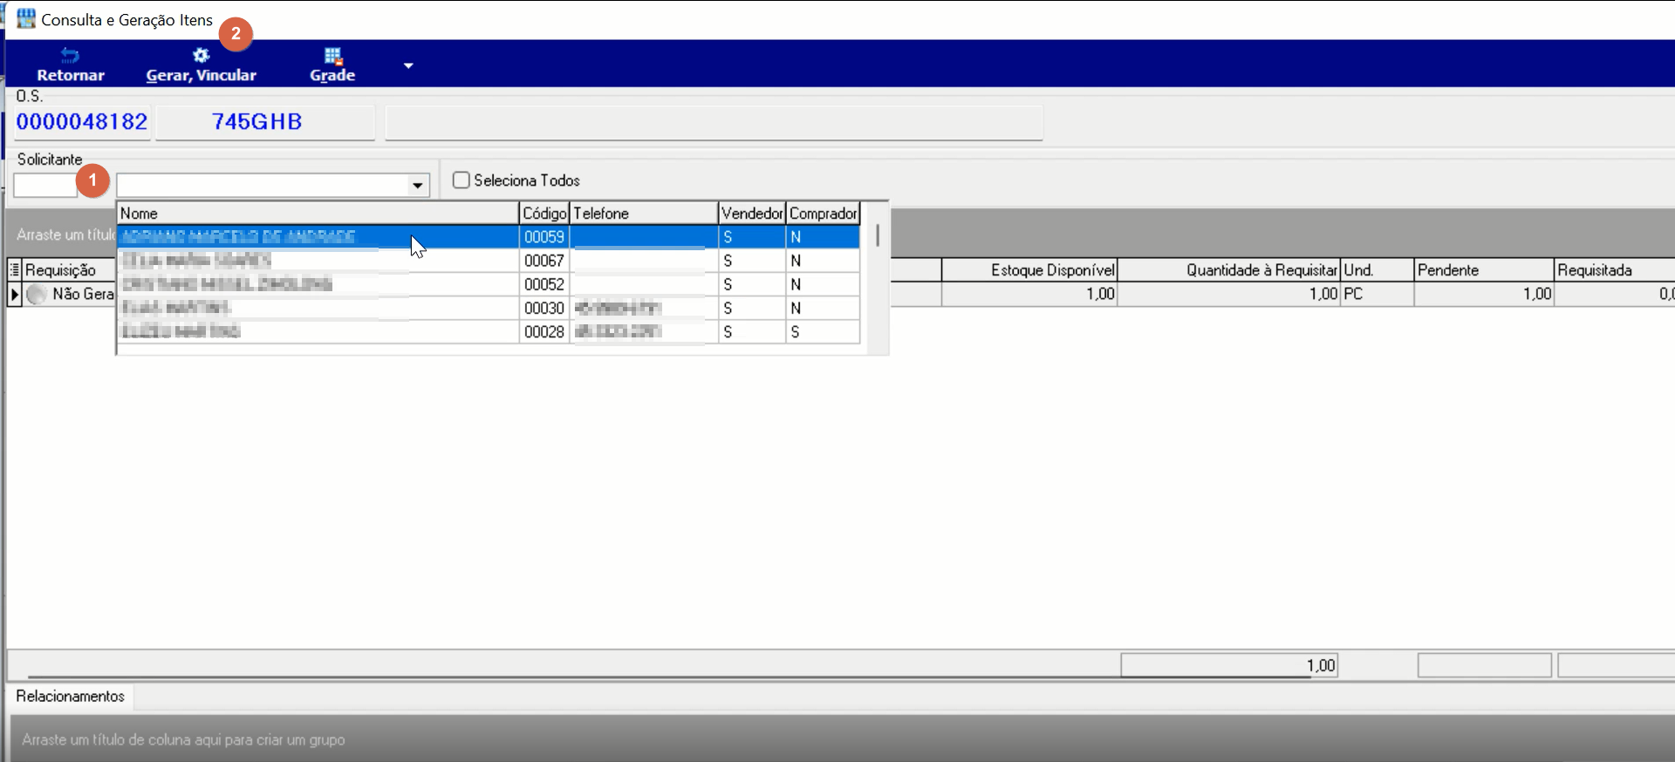1675x762 pixels.
Task: Click the gray status circle on Não Gerada row
Action: 37,295
